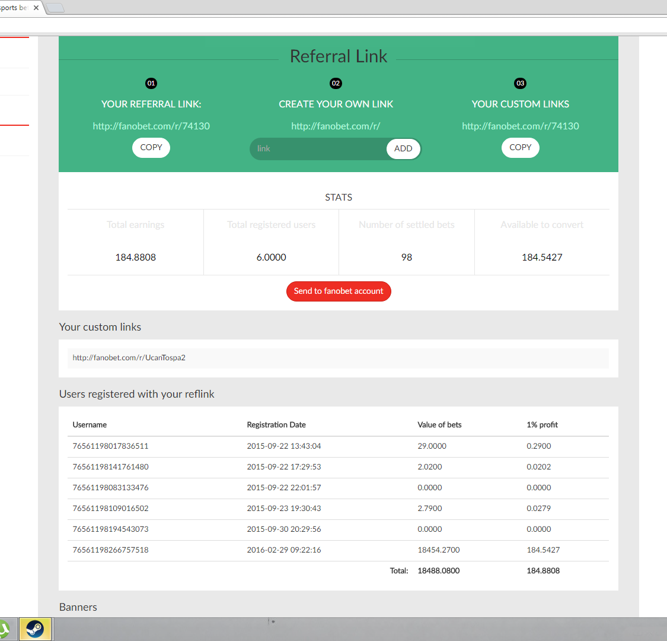The height and width of the screenshot is (641, 667).
Task: Click registration date 2016-02-29 09:22:16
Action: coord(284,550)
